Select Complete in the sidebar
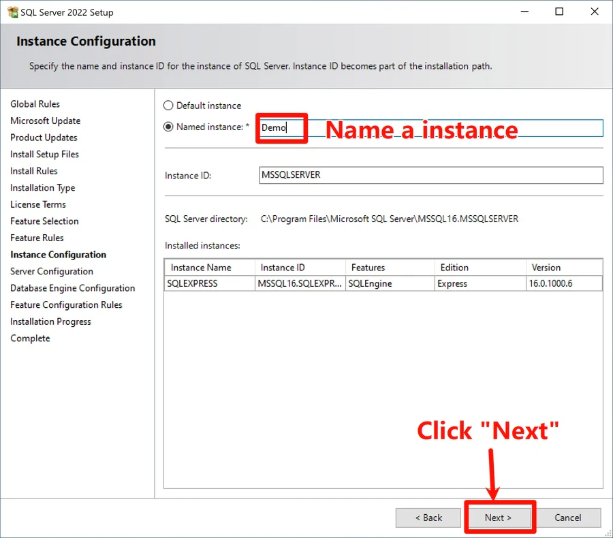The height and width of the screenshot is (538, 613). tap(30, 338)
